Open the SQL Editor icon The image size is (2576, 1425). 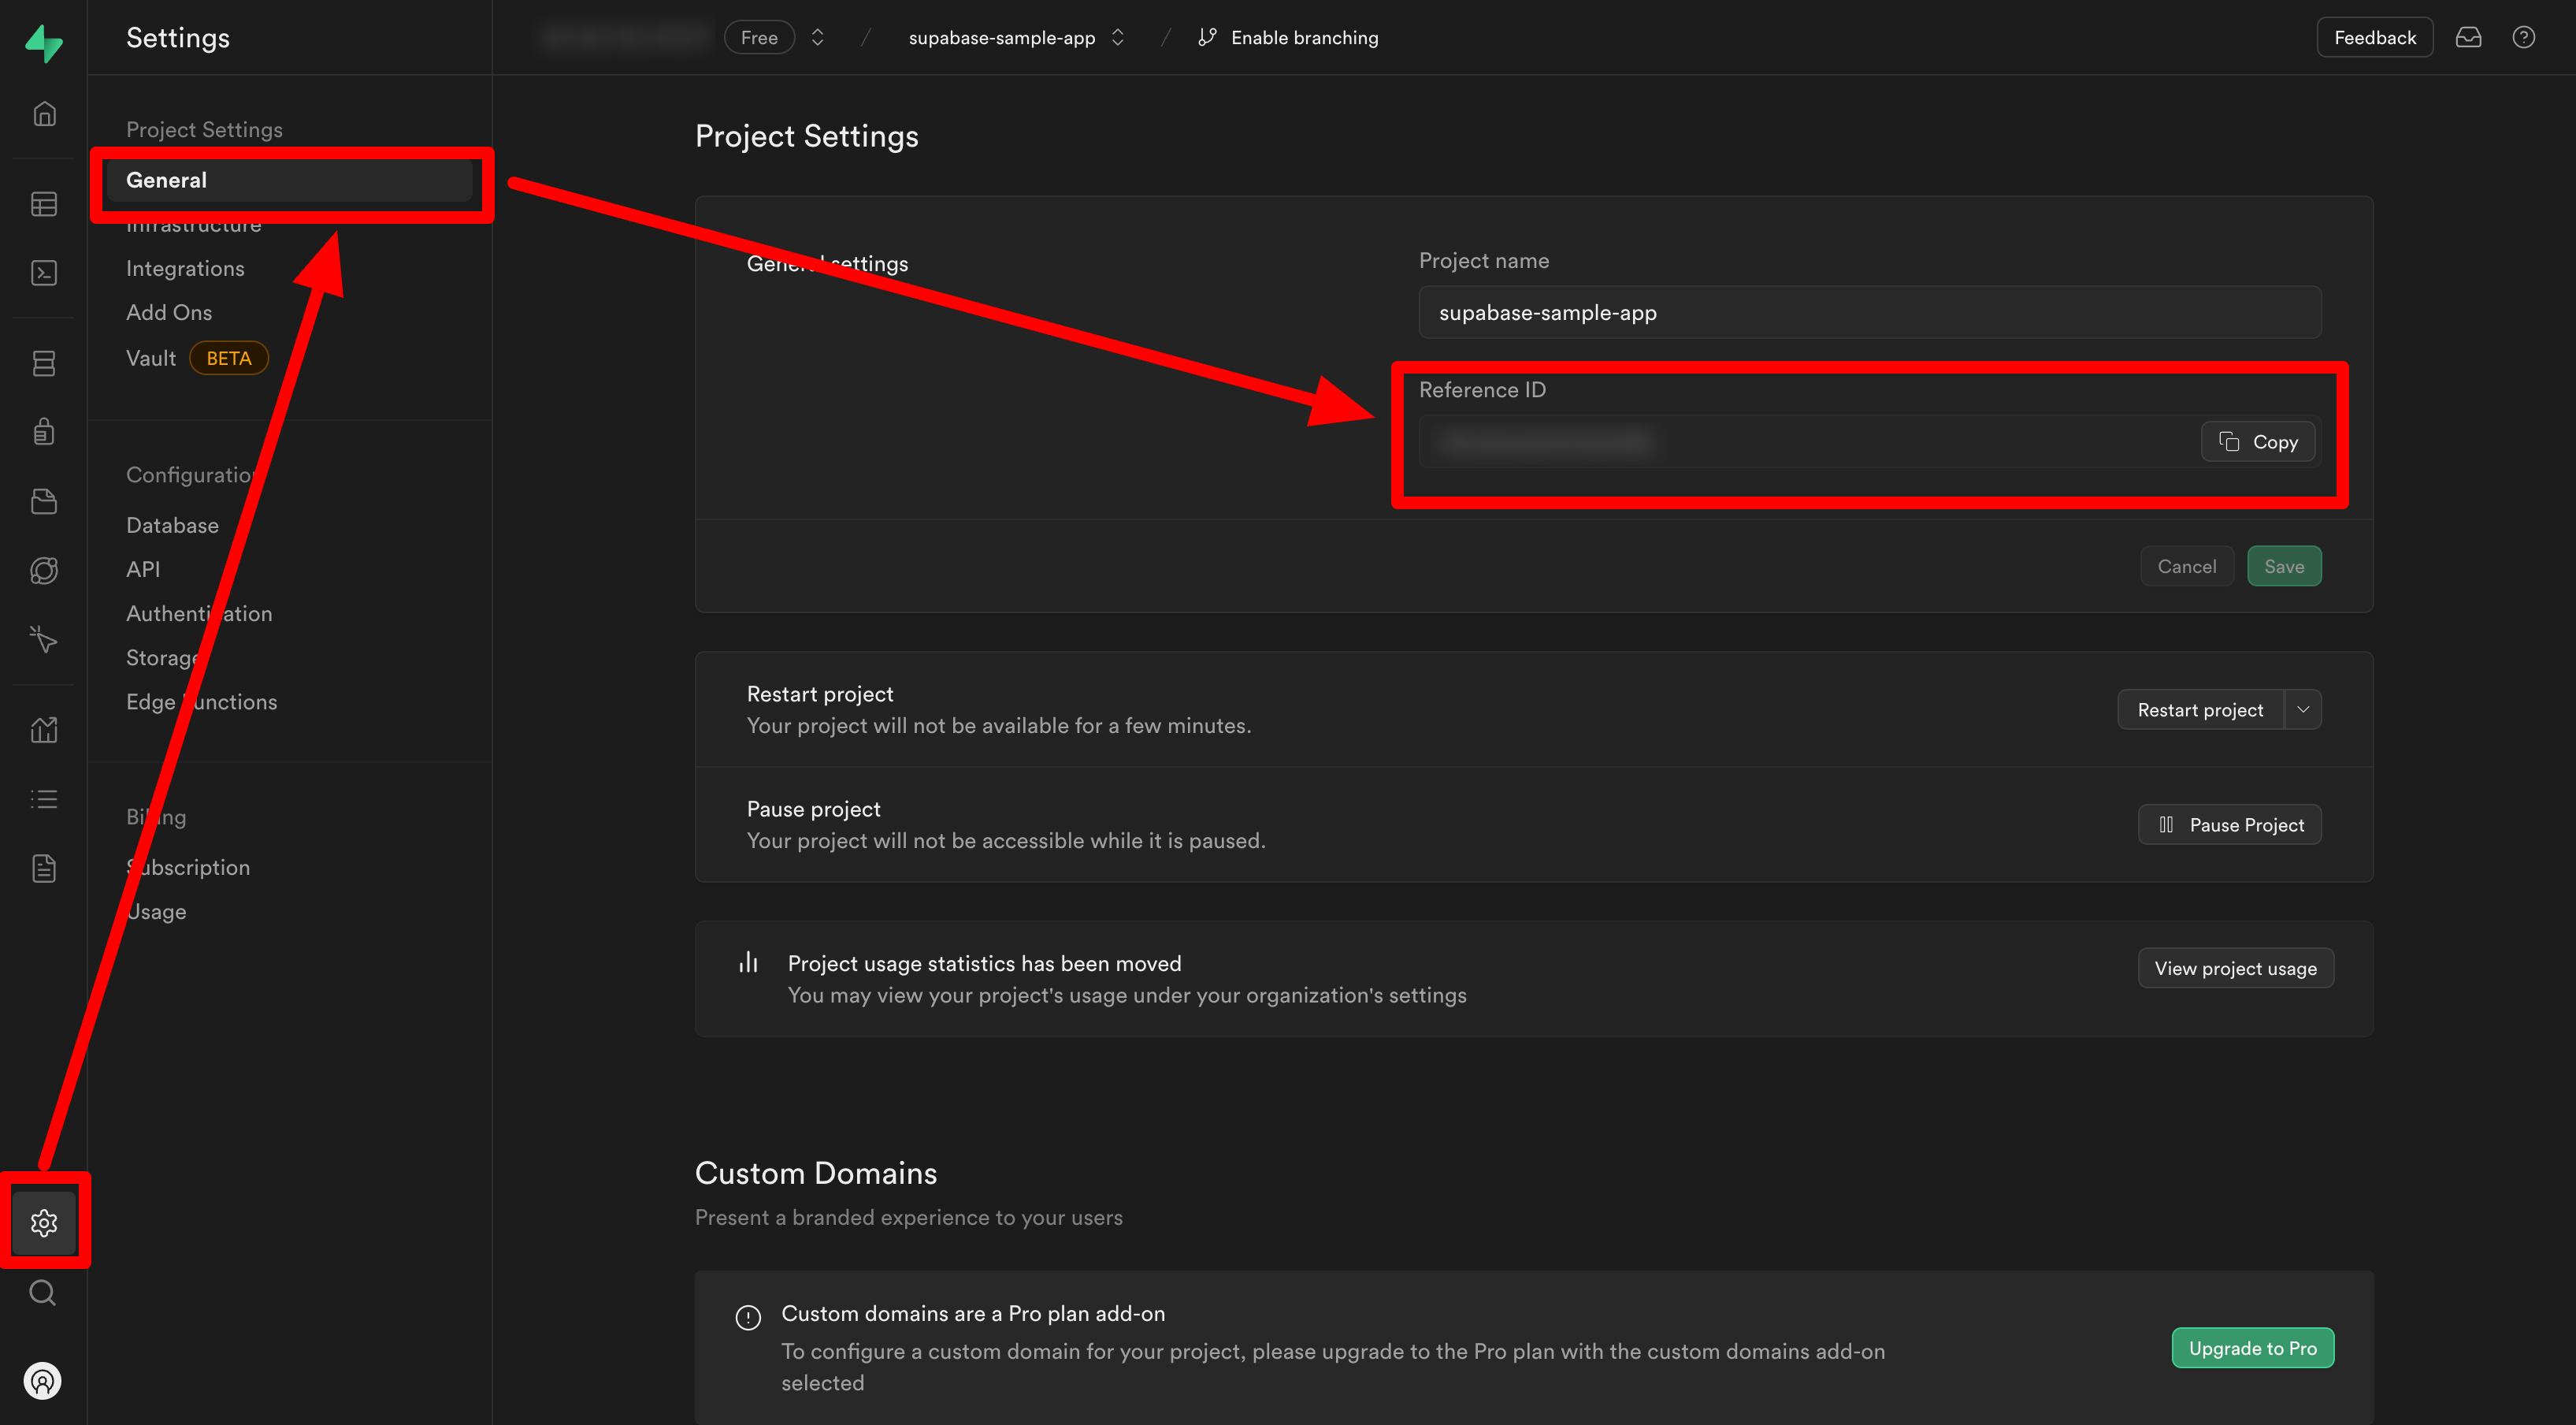pos(44,273)
